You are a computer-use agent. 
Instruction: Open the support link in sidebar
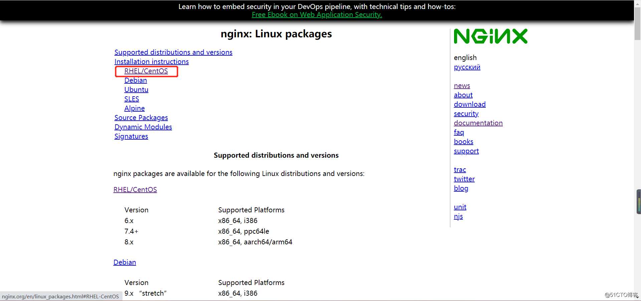(x=466, y=151)
